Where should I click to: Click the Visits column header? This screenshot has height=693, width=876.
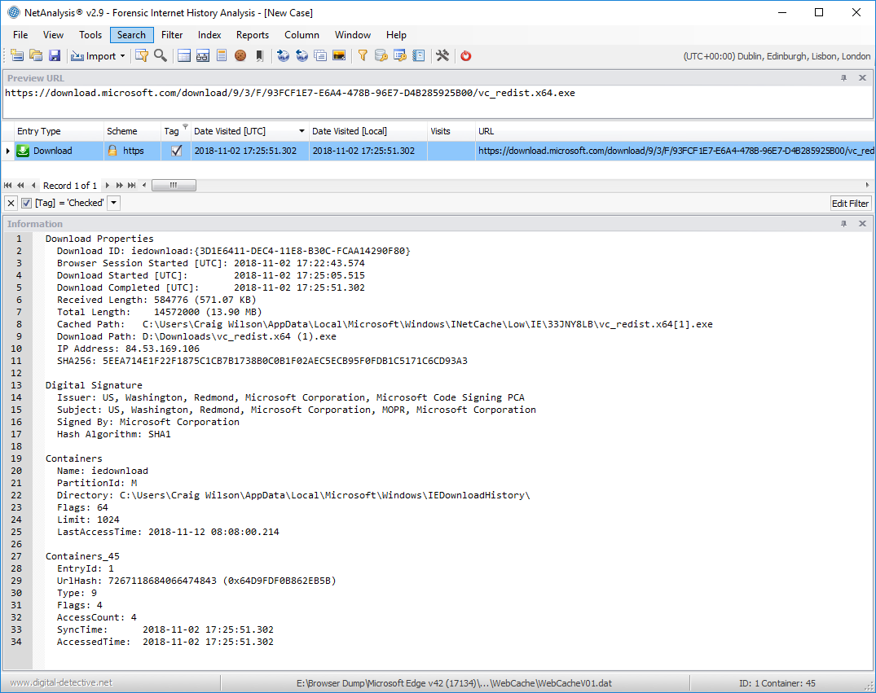click(x=451, y=131)
